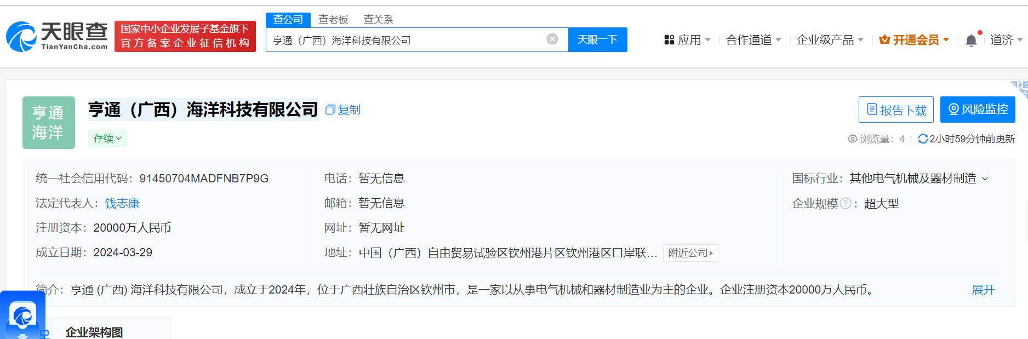This screenshot has height=339, width=1028.
Task: Click credit code 91450704MADFNB7P9G
Action: (204, 179)
